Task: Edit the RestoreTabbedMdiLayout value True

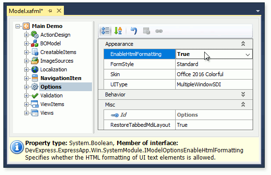Action: (x=214, y=125)
